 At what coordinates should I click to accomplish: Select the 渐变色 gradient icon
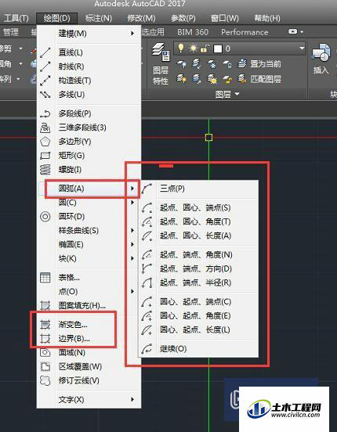pos(45,325)
